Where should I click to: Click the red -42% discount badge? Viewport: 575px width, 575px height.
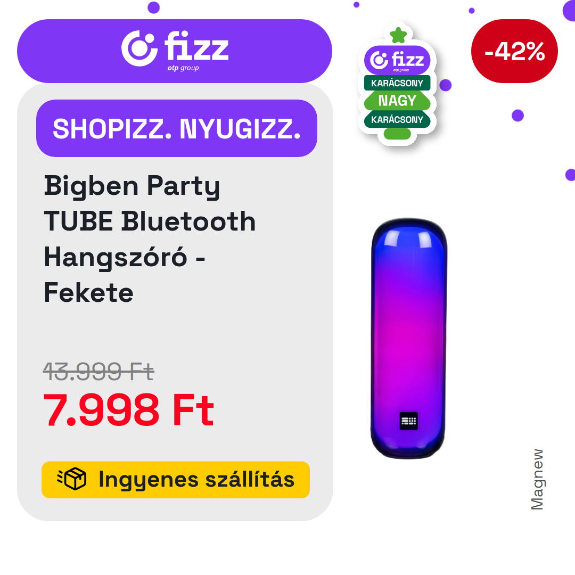514,51
